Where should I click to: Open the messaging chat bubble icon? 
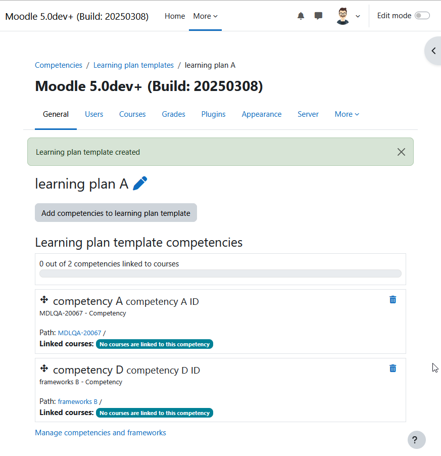(x=318, y=16)
